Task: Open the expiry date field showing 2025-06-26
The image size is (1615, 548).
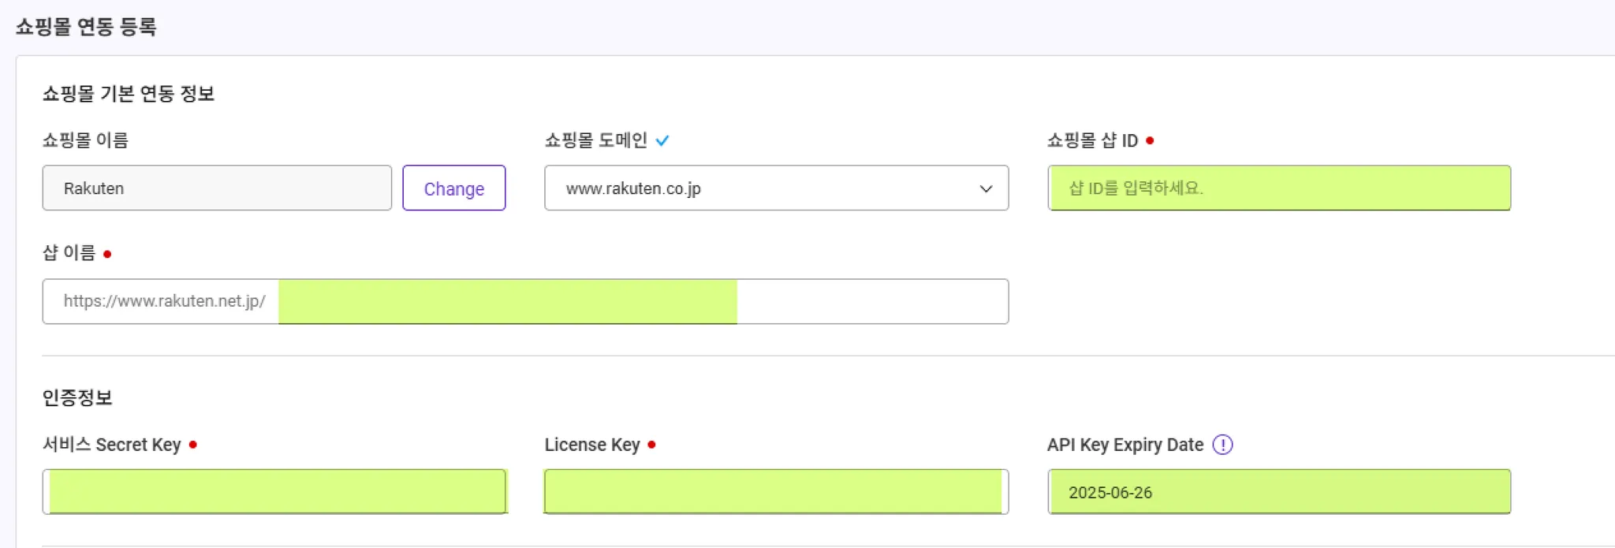Action: coord(1278,492)
